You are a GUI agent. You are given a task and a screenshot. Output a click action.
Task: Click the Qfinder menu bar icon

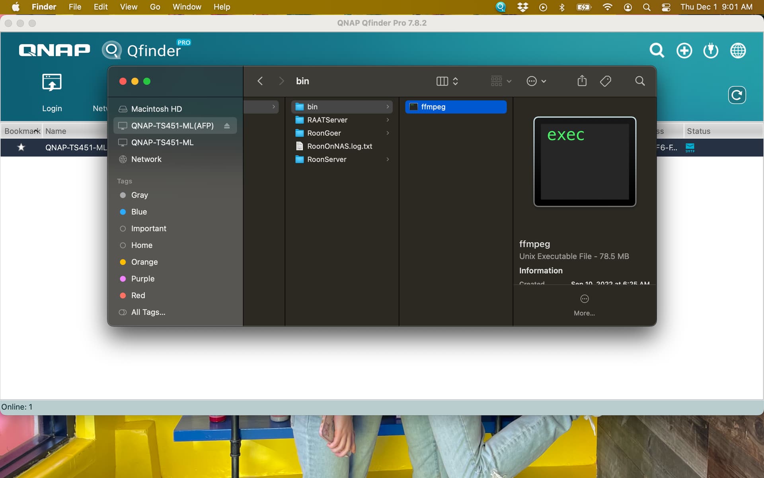coord(501,7)
